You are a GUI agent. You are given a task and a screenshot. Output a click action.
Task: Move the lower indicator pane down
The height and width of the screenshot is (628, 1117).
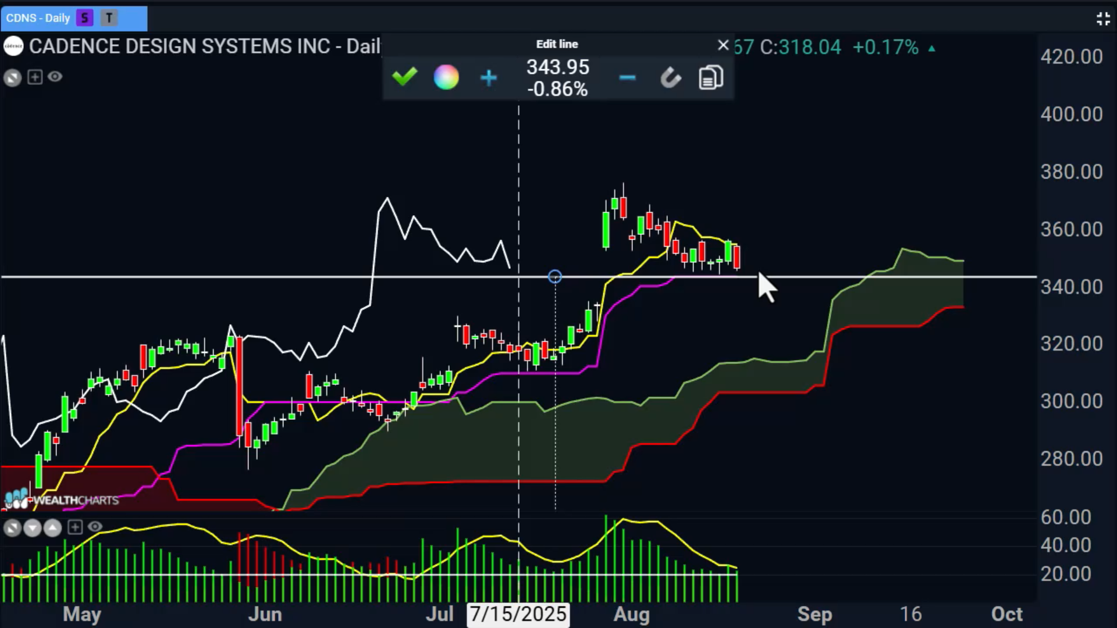coord(33,528)
